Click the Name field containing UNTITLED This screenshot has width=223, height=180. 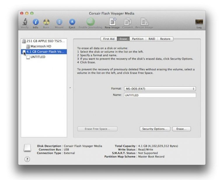click(160, 95)
